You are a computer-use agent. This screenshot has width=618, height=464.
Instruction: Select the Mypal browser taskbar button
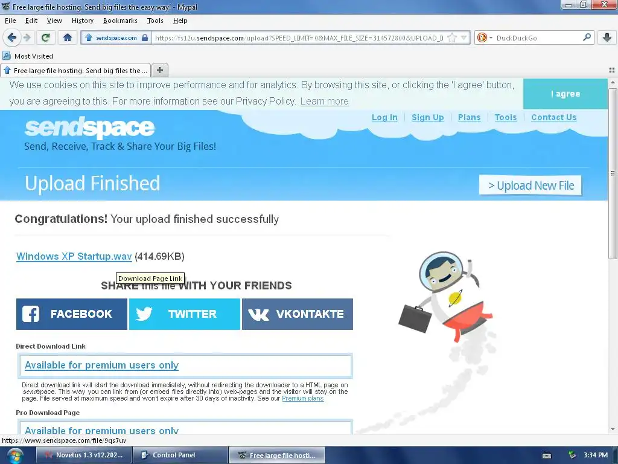click(x=276, y=455)
